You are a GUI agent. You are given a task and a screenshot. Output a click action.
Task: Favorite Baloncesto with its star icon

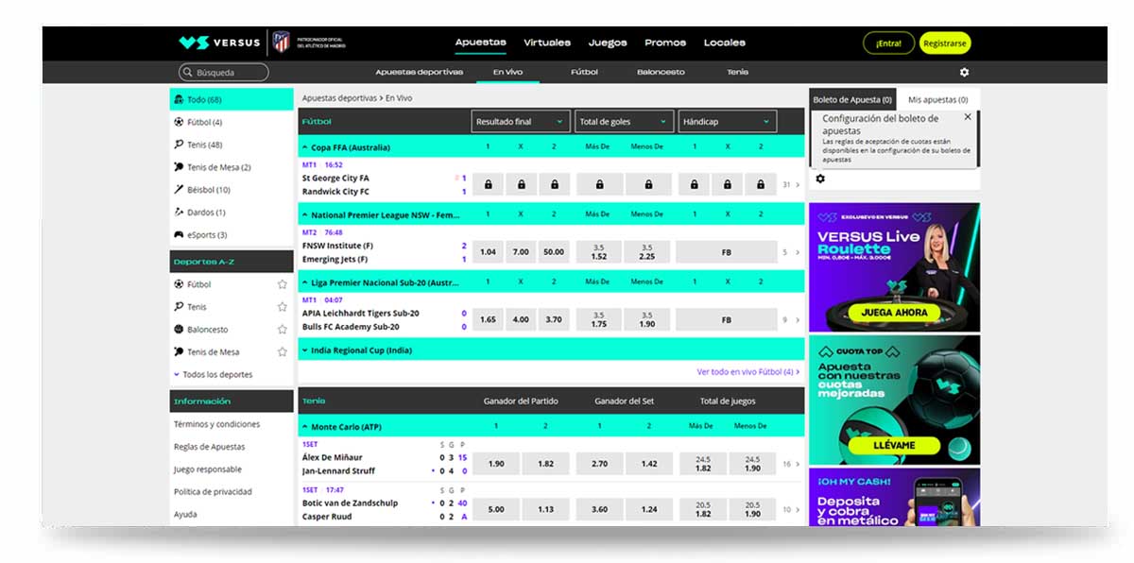click(x=282, y=330)
